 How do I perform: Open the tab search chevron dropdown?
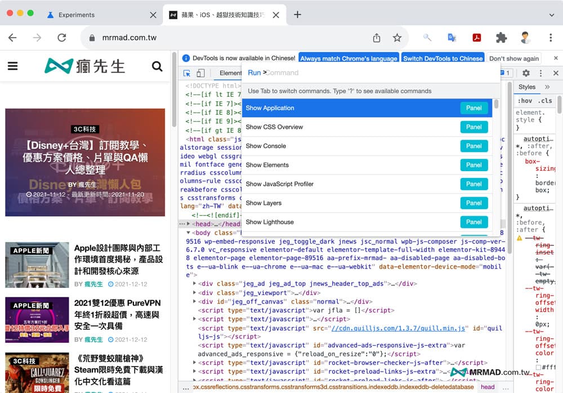tap(552, 15)
